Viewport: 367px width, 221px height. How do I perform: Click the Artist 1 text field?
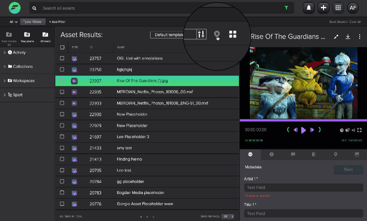coord(303,188)
